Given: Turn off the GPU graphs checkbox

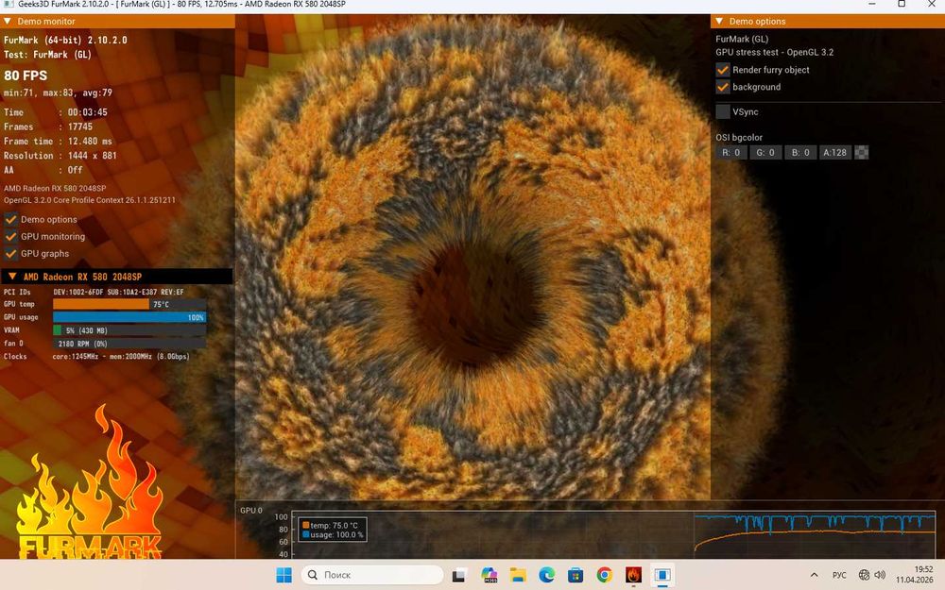Looking at the screenshot, I should click(x=11, y=253).
